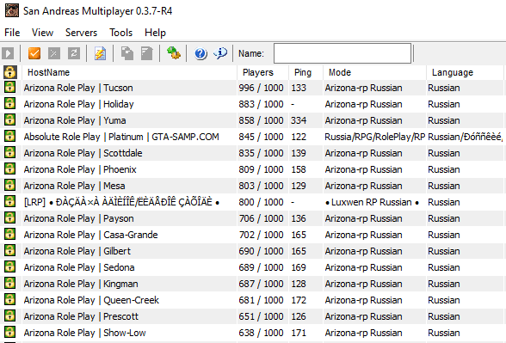Click the lock status icon for Sedona row
Viewport: 506px width, 343px height.
pos(10,266)
